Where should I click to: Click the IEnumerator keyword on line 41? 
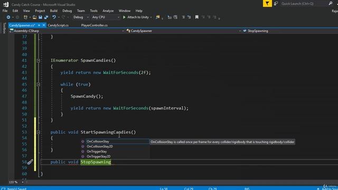point(64,61)
